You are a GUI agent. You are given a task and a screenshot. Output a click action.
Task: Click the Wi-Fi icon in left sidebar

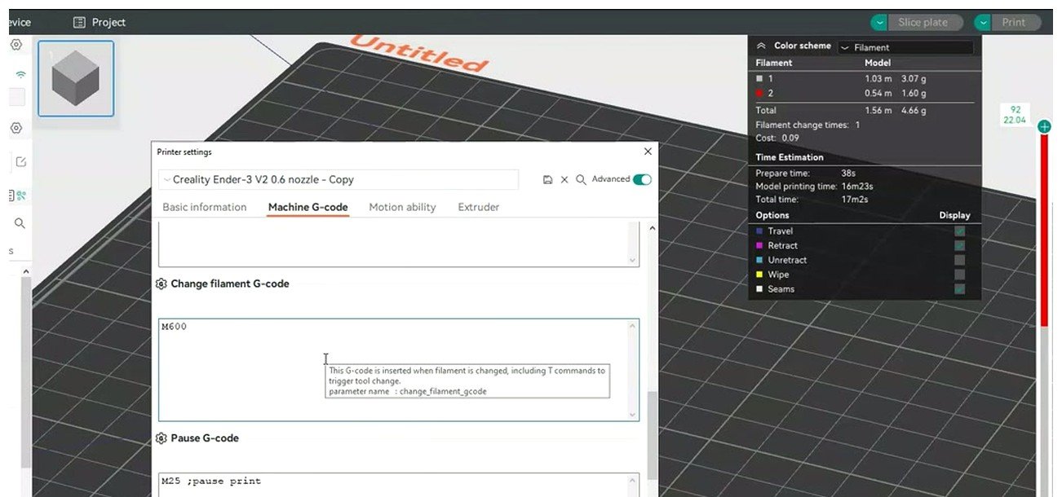click(x=20, y=74)
